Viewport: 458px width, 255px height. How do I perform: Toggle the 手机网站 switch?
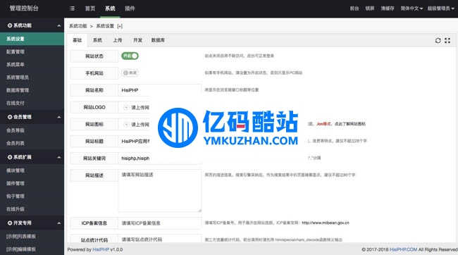[x=130, y=73]
